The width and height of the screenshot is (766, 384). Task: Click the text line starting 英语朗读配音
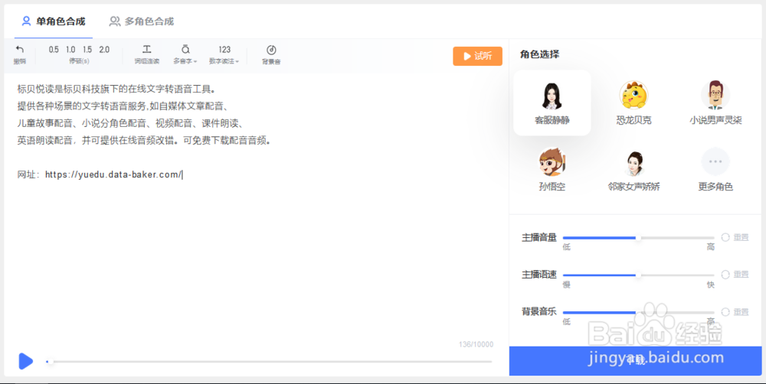[144, 141]
